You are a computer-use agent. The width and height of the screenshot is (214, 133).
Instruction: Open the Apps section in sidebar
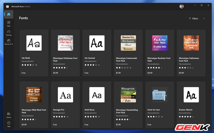coord(9,24)
